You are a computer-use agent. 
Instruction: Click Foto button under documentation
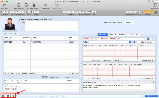12,73
